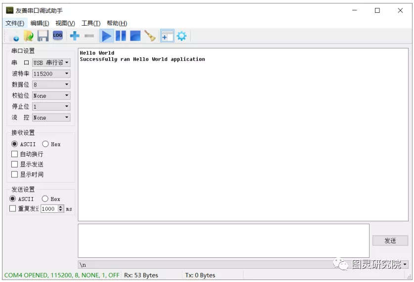Open the data bits dropdown showing 8
Screen dimensions: 414x282
point(51,84)
